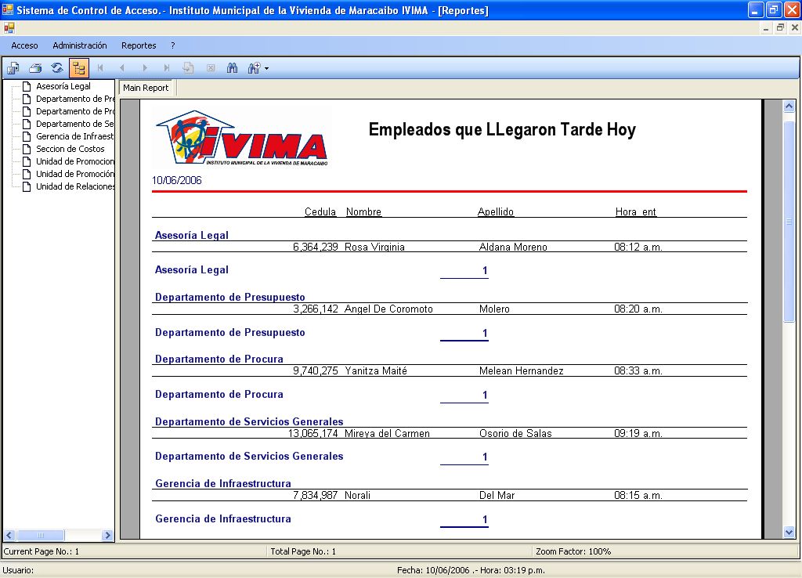Click the Export Report toolbar icon
Image resolution: width=802 pixels, height=578 pixels.
pyautogui.click(x=13, y=68)
